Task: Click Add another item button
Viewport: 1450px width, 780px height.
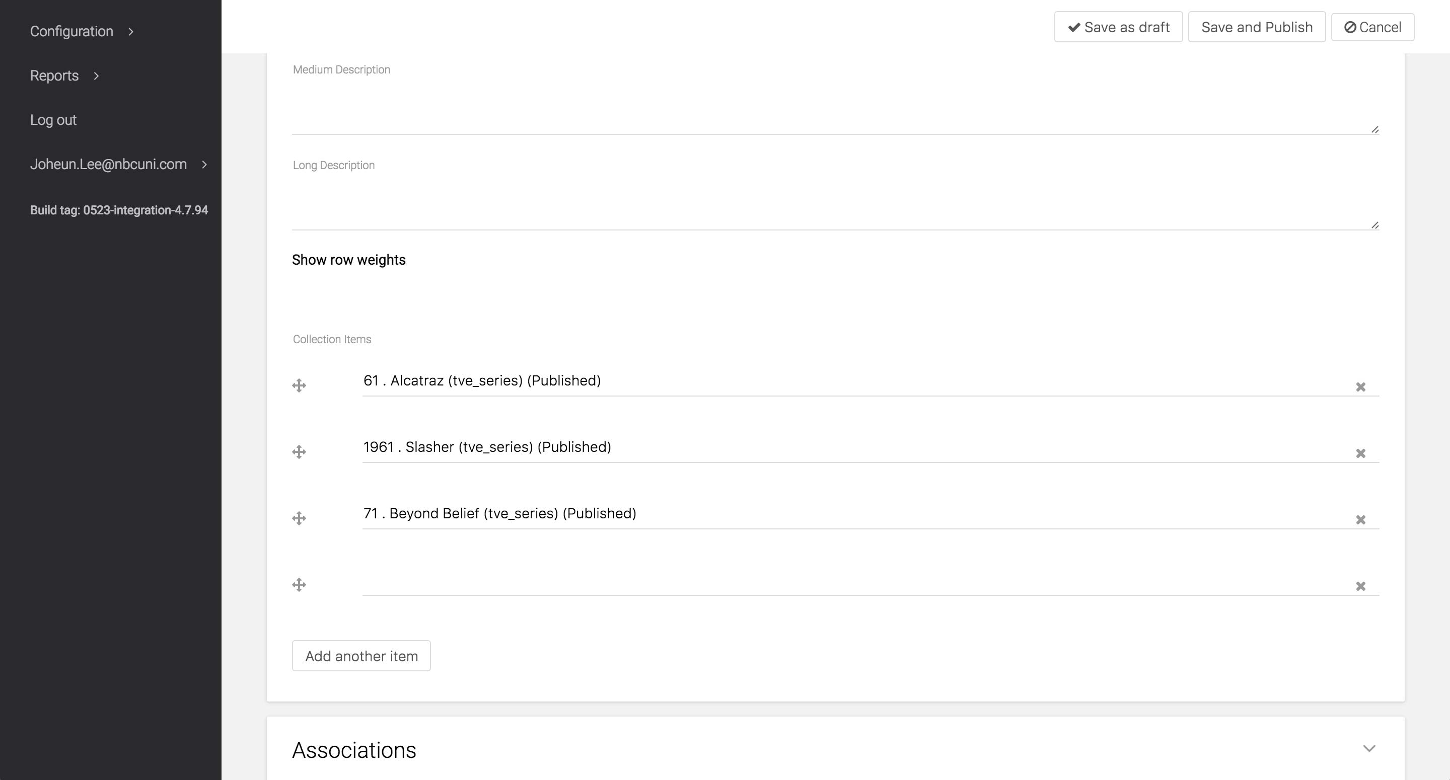Action: pos(361,656)
